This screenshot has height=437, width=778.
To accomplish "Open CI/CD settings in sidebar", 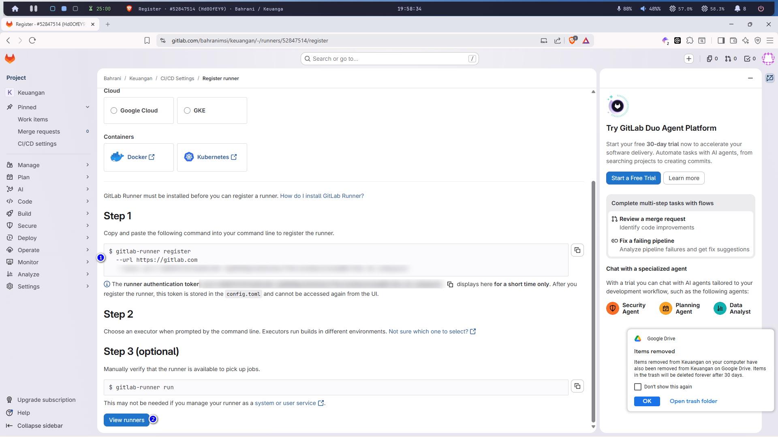I will pyautogui.click(x=37, y=144).
